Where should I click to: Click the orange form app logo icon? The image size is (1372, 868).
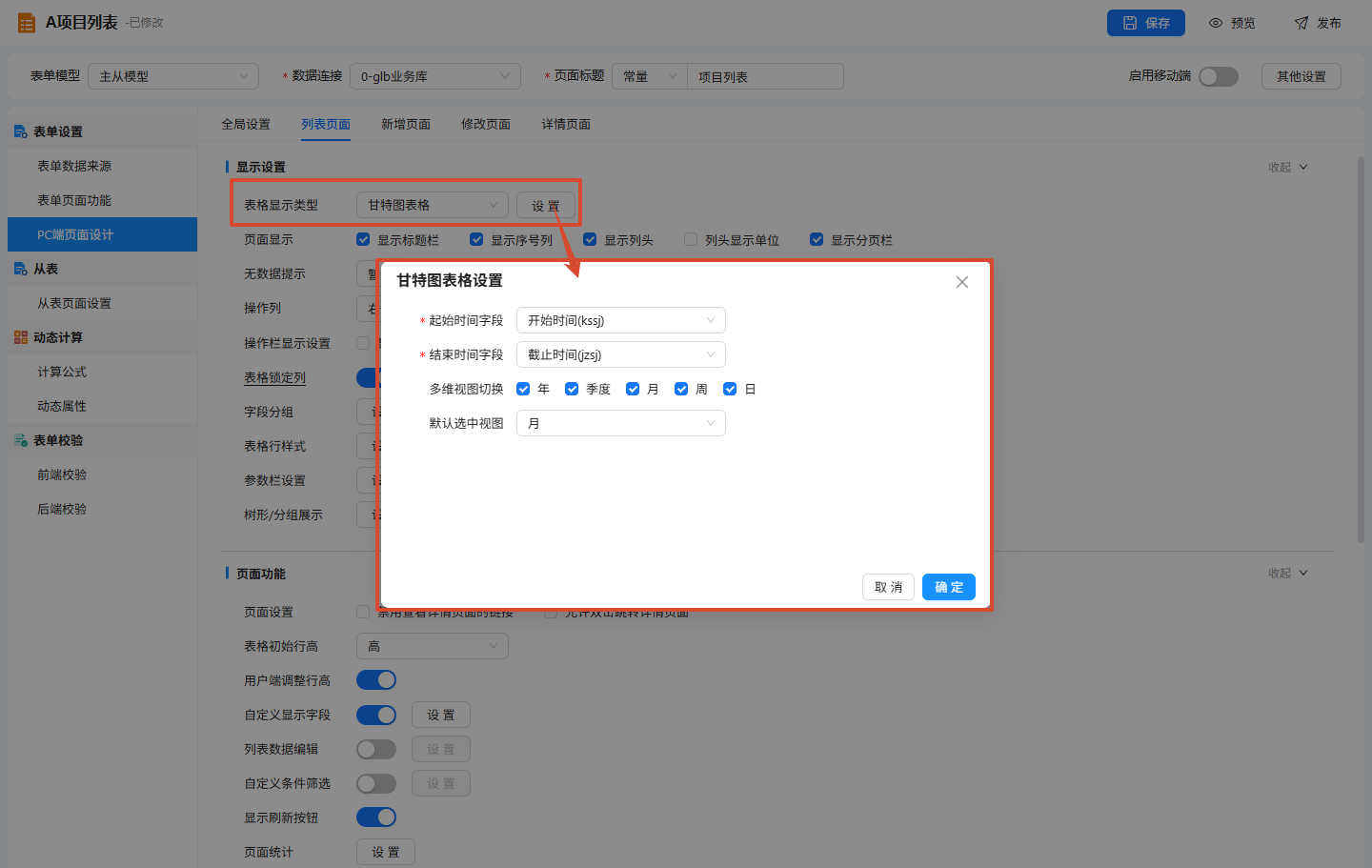click(27, 23)
